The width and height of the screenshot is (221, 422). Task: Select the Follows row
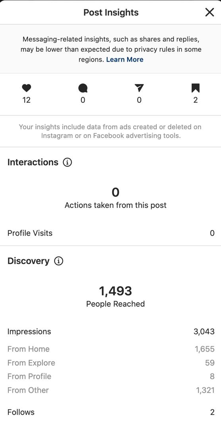click(111, 412)
